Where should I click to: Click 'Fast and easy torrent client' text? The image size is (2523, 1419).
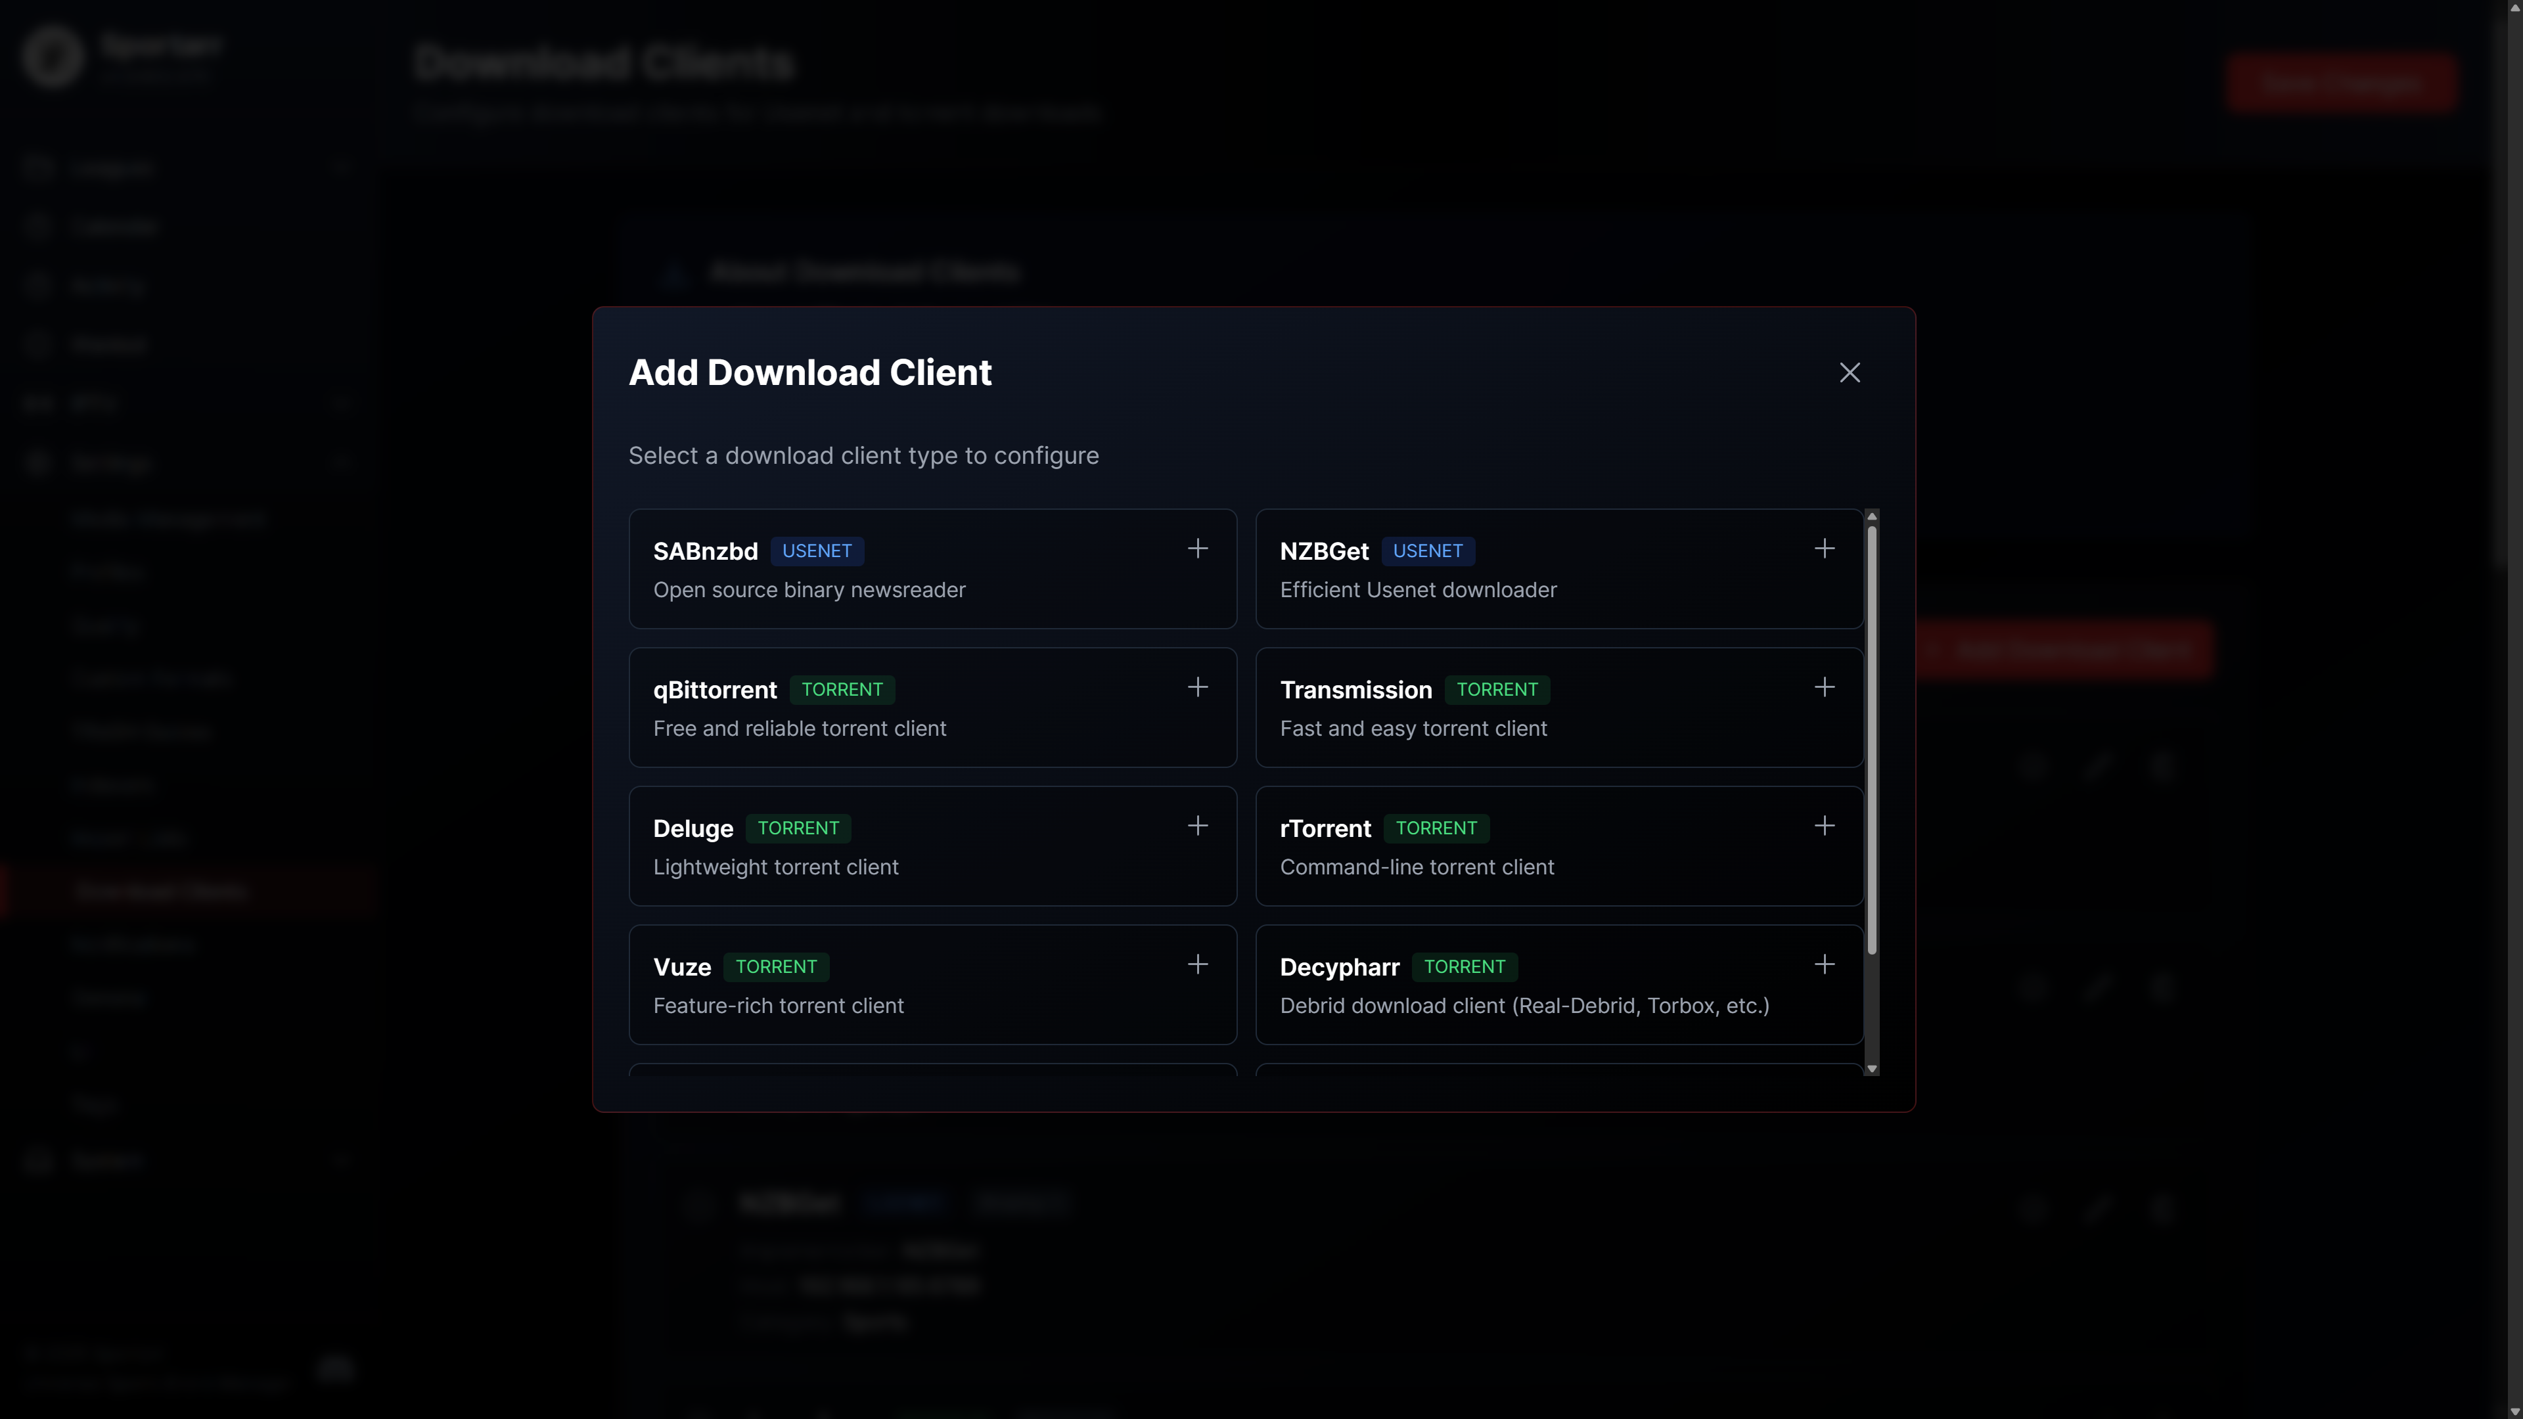[1413, 729]
